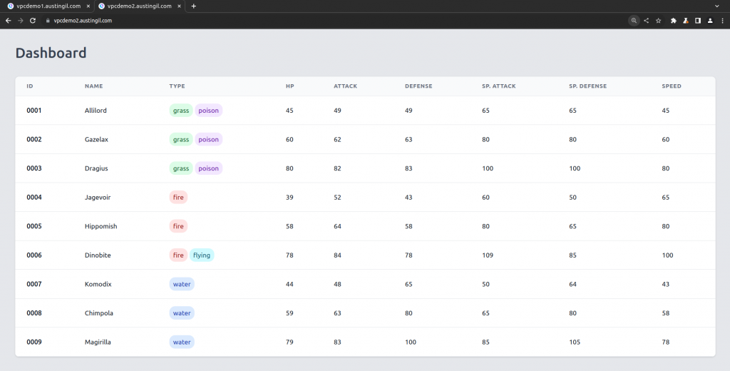Image resolution: width=730 pixels, height=371 pixels.
Task: Select the name Allilord
Action: pyautogui.click(x=96, y=111)
